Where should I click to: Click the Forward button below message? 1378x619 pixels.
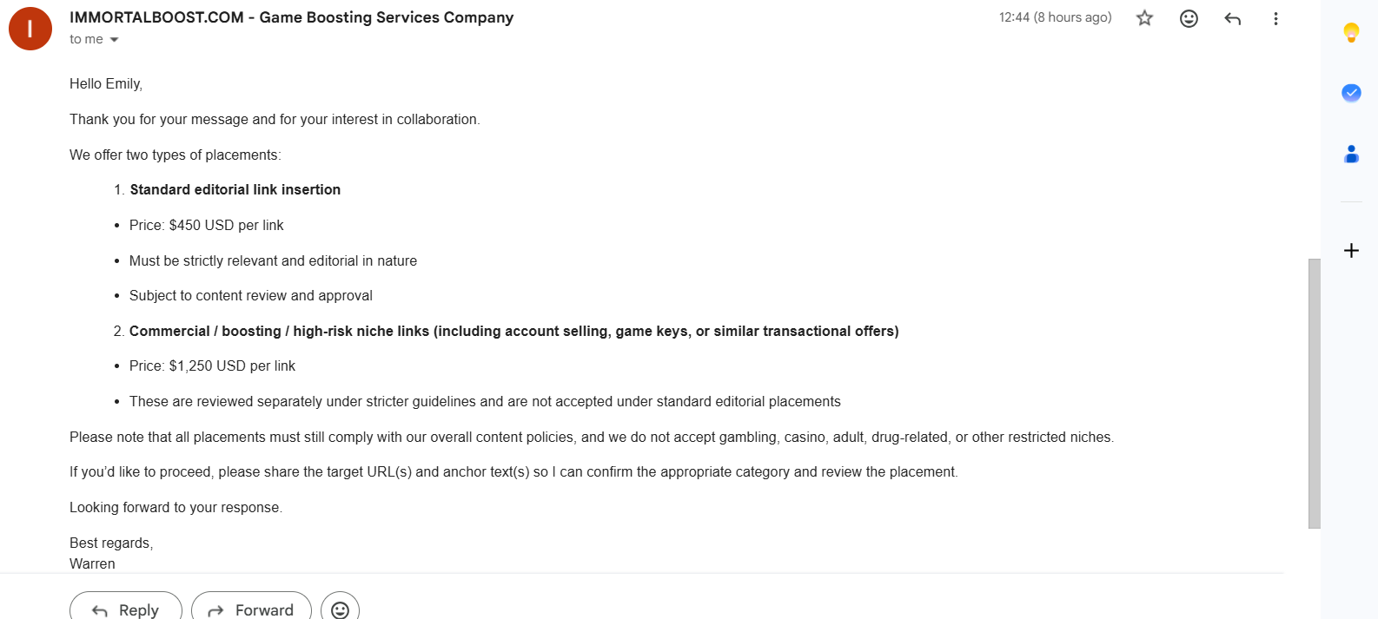coord(251,609)
